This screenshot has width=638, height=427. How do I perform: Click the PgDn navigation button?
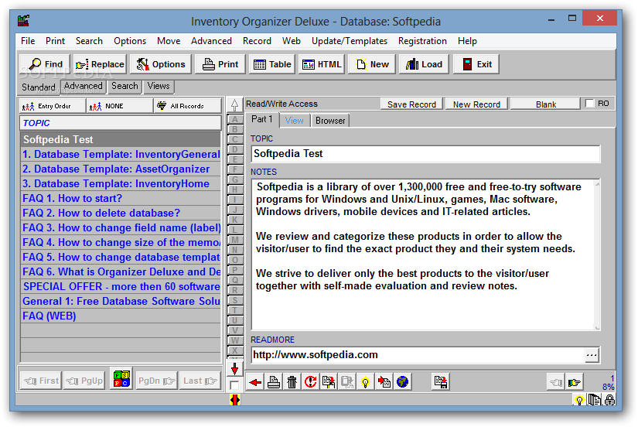(x=156, y=381)
